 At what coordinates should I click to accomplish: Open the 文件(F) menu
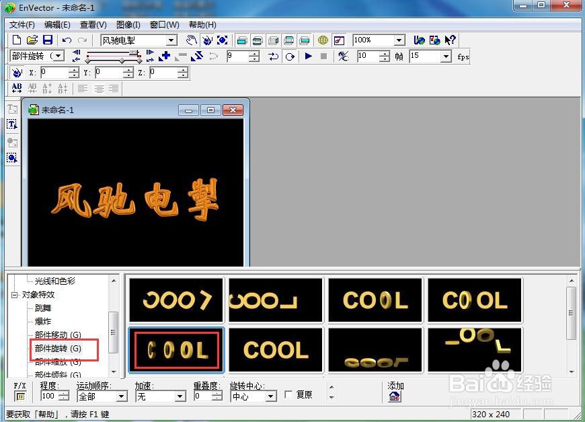tap(22, 25)
